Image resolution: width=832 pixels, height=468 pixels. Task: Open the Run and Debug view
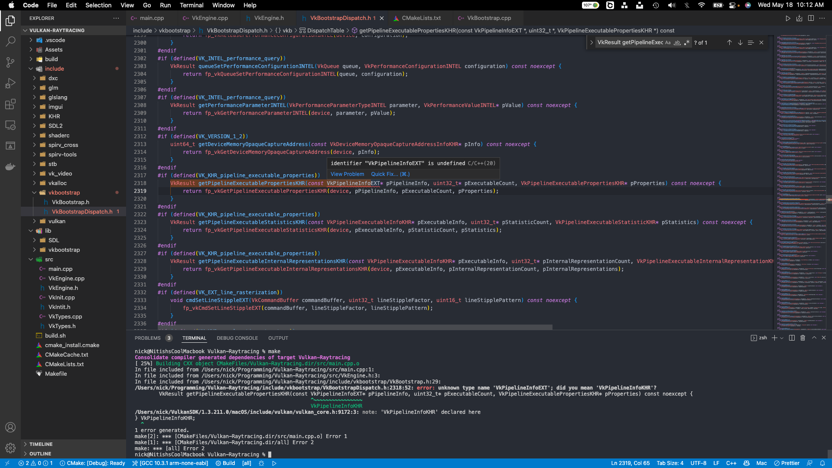[x=10, y=83]
